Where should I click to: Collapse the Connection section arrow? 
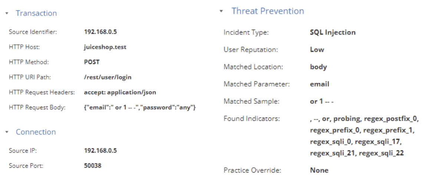point(7,132)
